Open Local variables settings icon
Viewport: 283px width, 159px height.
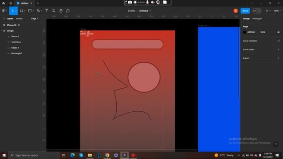point(279,41)
